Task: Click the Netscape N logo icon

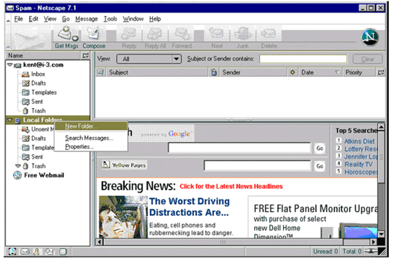Action: coord(370,37)
